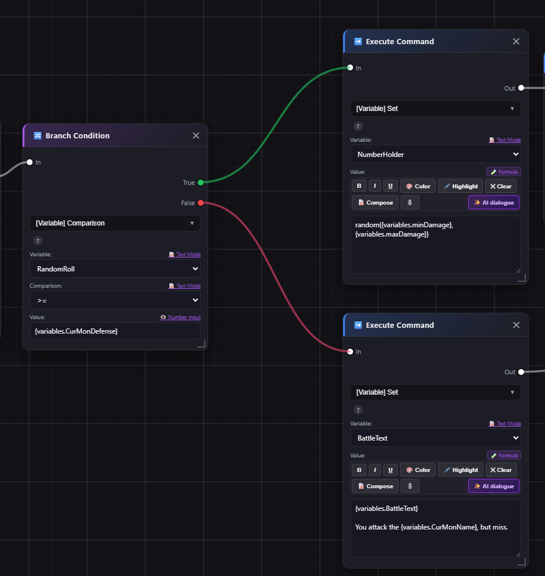
Task: Click the {variables.CurMonDefense} value field
Action: [x=115, y=331]
